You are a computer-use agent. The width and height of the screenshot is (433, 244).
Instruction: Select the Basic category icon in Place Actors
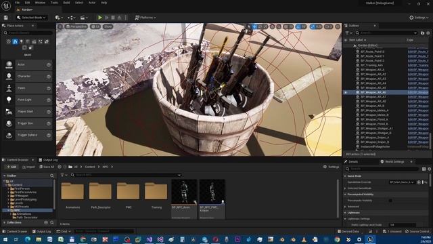[x=15, y=41]
